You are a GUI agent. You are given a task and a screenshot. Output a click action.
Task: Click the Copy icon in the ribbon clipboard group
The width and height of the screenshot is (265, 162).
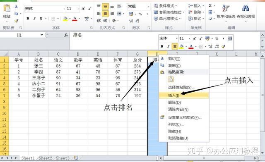[x=16, y=14]
